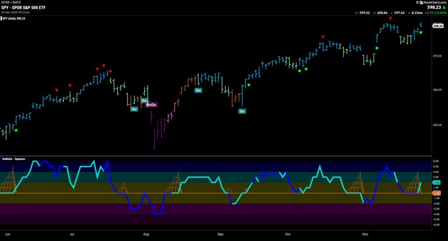Click the +2.72 (+0.46%) change value
Screen dimensions: 448x241
(435, 13)
